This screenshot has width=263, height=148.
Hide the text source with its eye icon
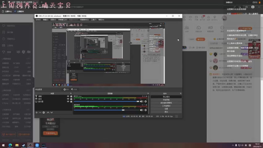click(68, 96)
